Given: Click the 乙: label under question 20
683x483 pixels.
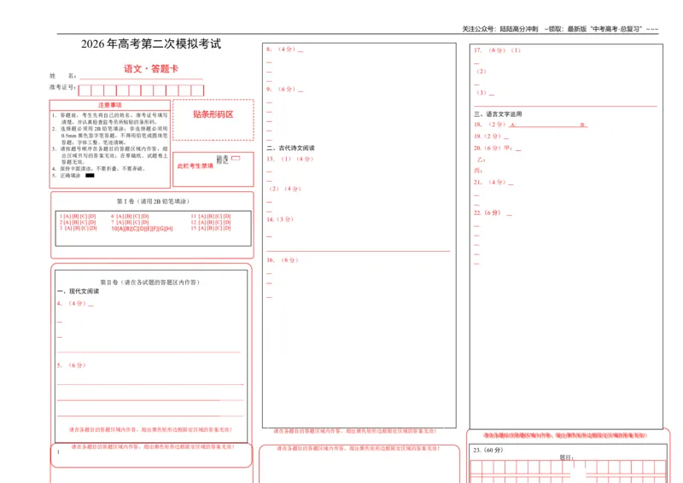Looking at the screenshot, I should pyautogui.click(x=481, y=160).
